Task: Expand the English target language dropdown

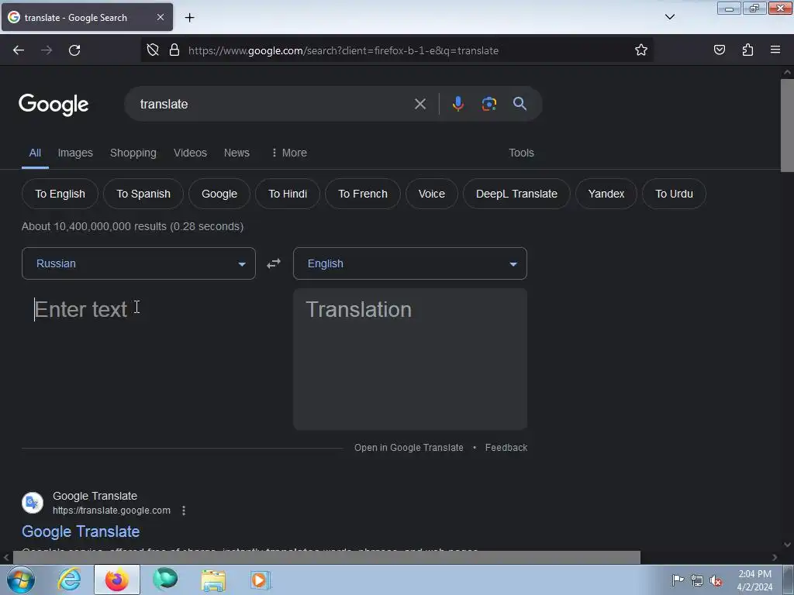Action: (x=410, y=263)
